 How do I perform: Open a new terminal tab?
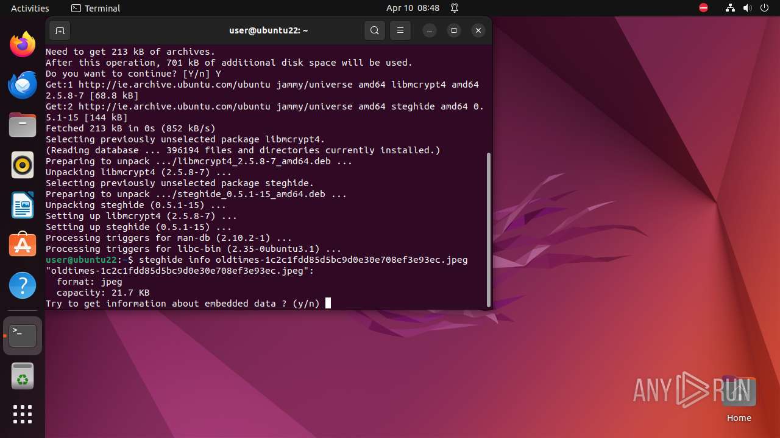60,30
